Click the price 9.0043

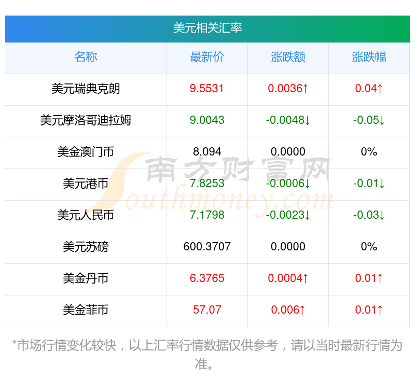pos(207,120)
